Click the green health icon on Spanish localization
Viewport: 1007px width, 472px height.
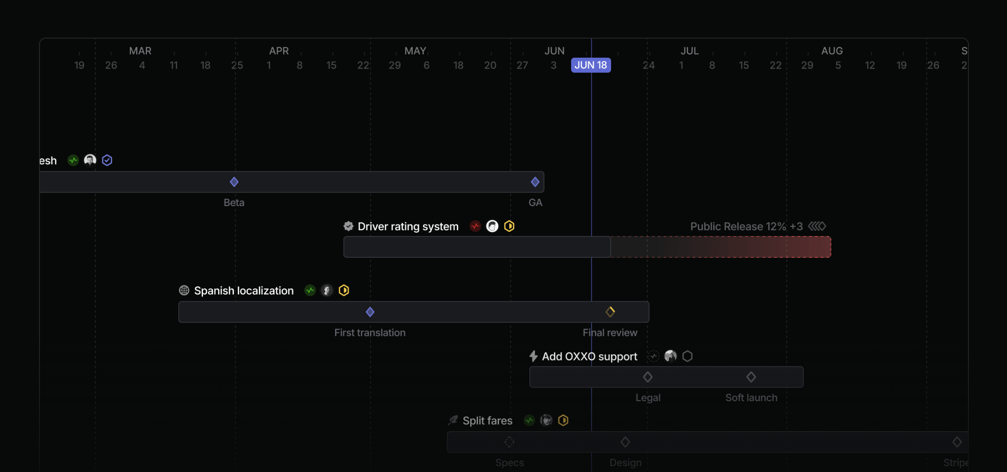pyautogui.click(x=310, y=290)
